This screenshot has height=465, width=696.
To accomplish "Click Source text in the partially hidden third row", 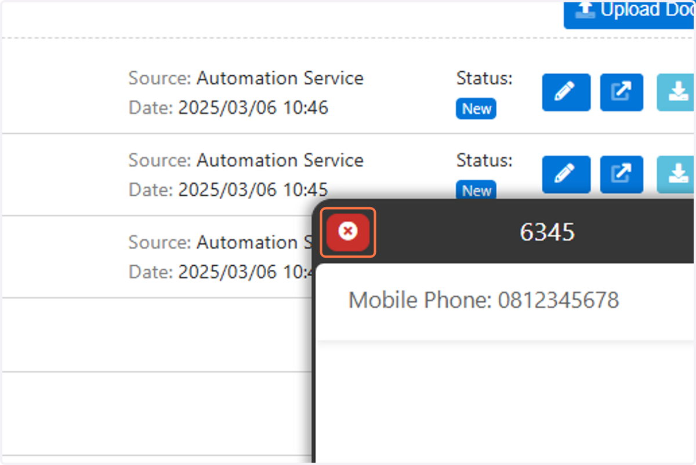I will tap(221, 242).
